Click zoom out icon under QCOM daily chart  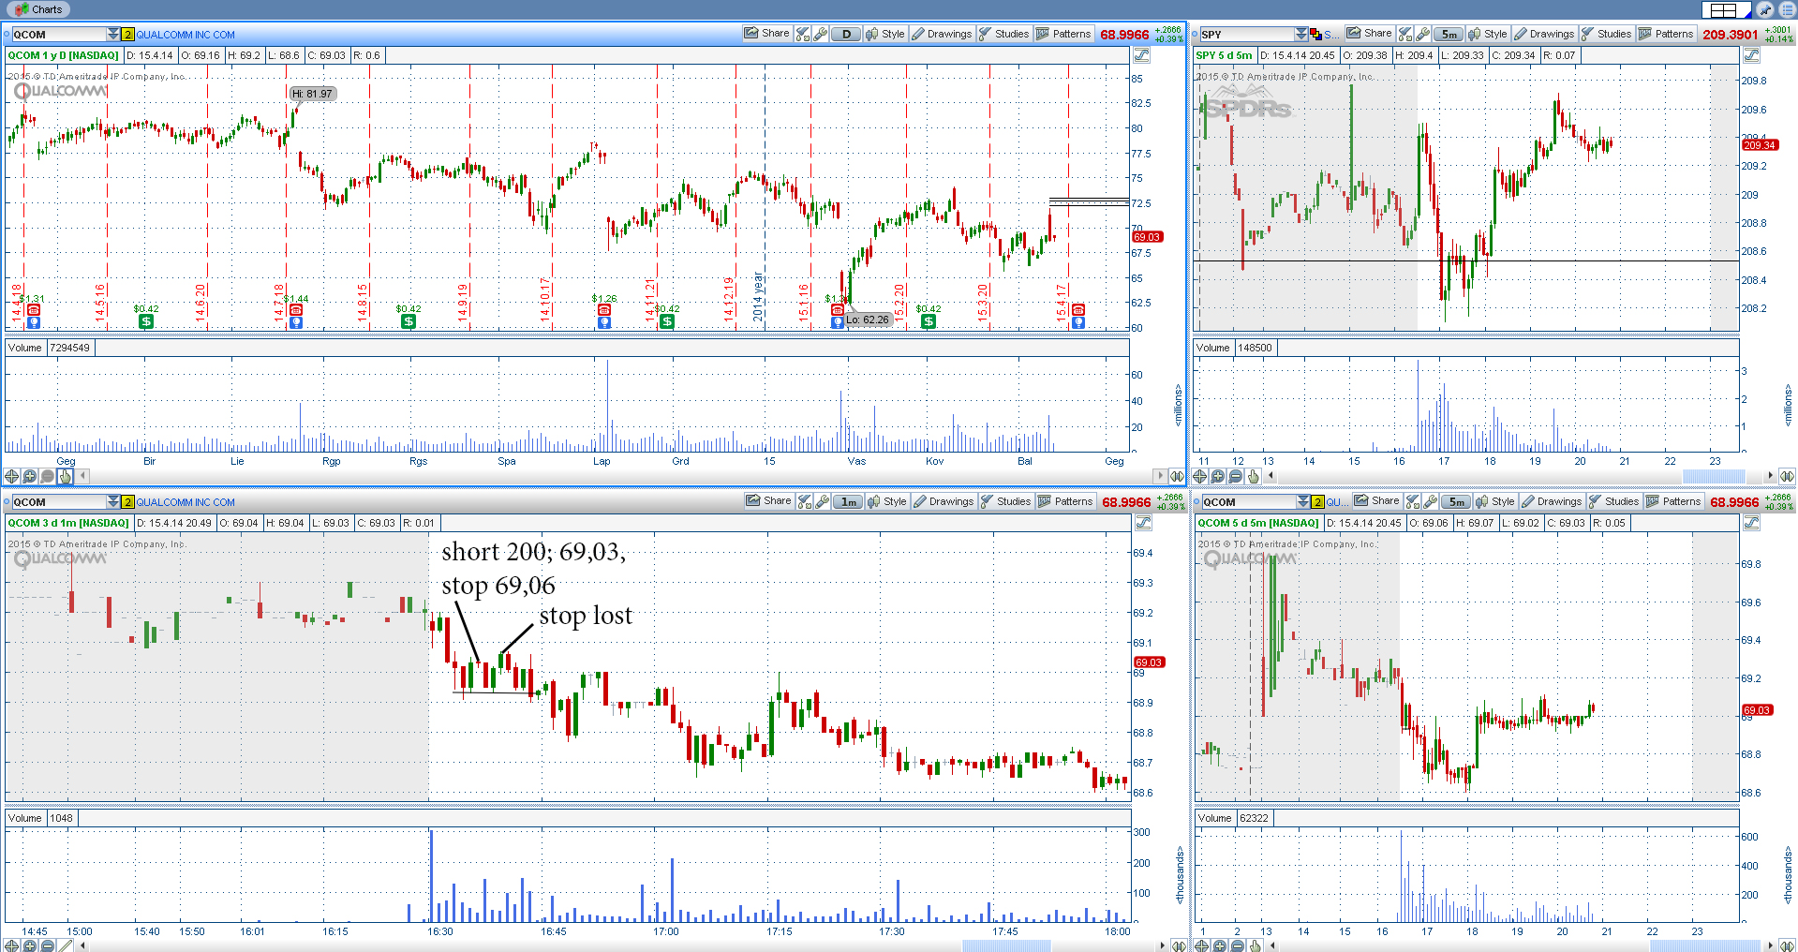48,476
